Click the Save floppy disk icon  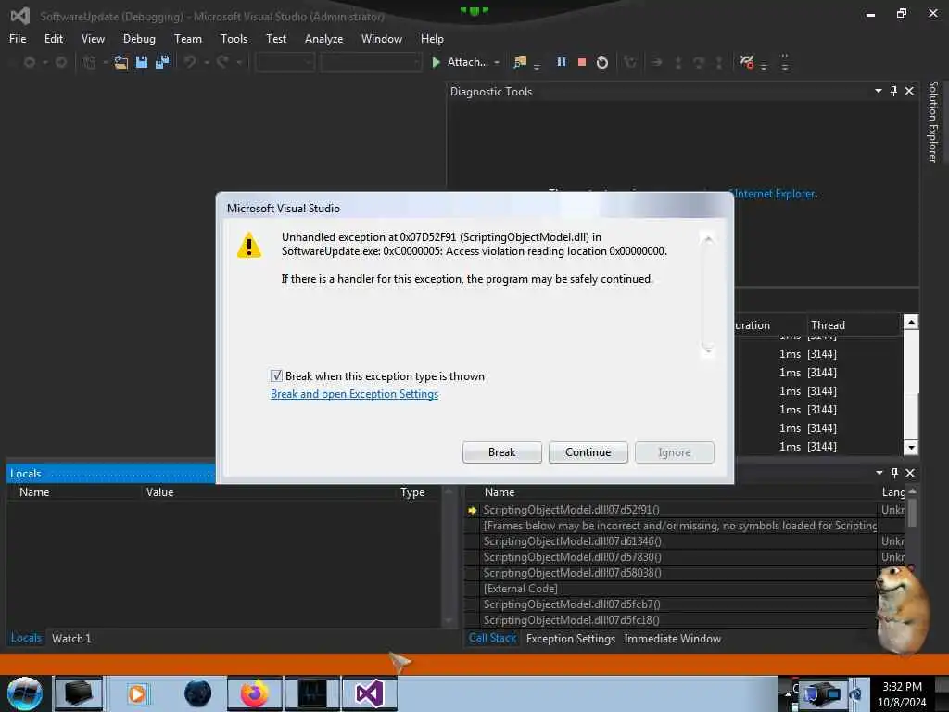point(142,62)
